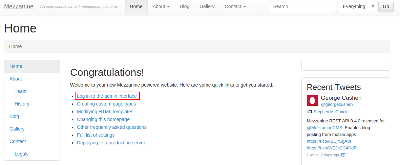Open the Stephen McDonald retweet link
This screenshot has width=400, height=165.
click(331, 112)
